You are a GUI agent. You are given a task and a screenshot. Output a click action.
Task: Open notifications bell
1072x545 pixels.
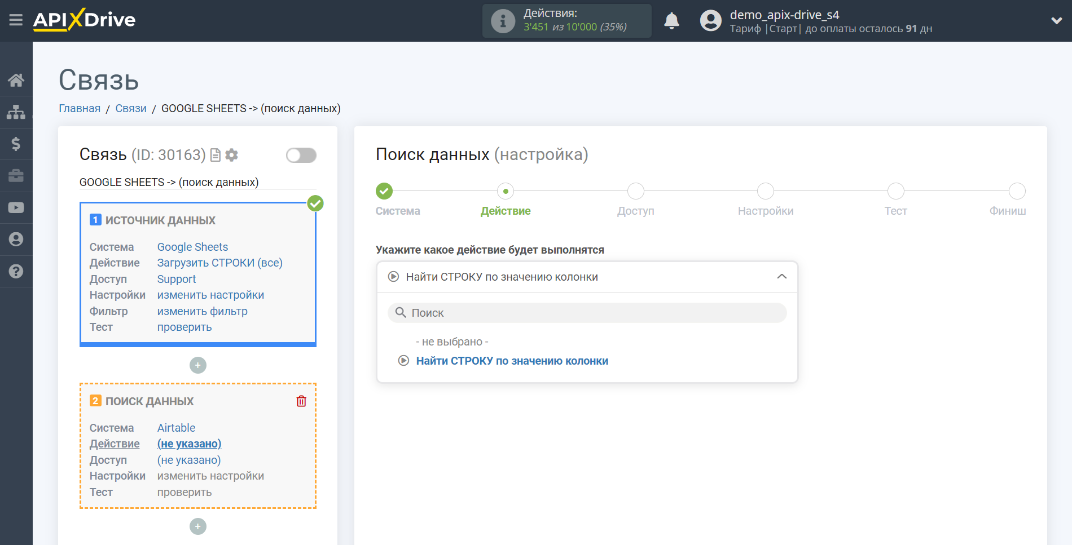671,21
